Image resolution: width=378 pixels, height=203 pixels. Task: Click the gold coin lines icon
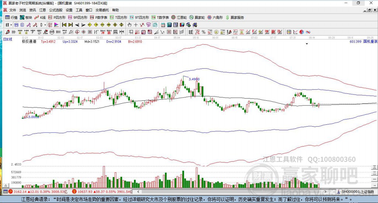point(216,32)
